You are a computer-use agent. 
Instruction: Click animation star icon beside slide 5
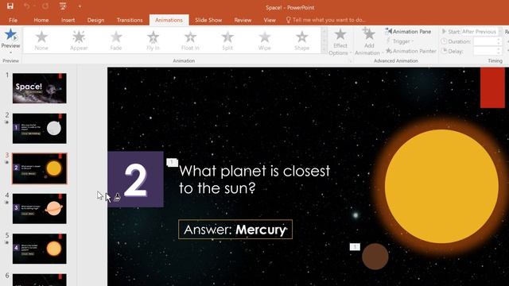click(x=6, y=242)
